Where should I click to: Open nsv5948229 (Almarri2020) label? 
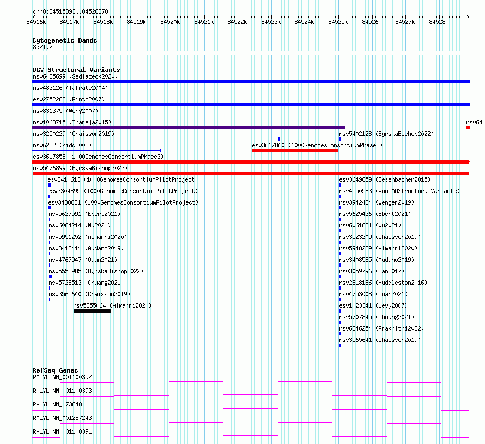pos(378,248)
